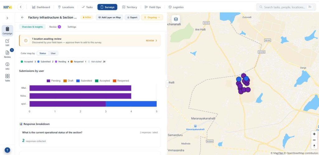319x155 pixels.
Task: Open the Locations menu
Action: click(66, 7)
